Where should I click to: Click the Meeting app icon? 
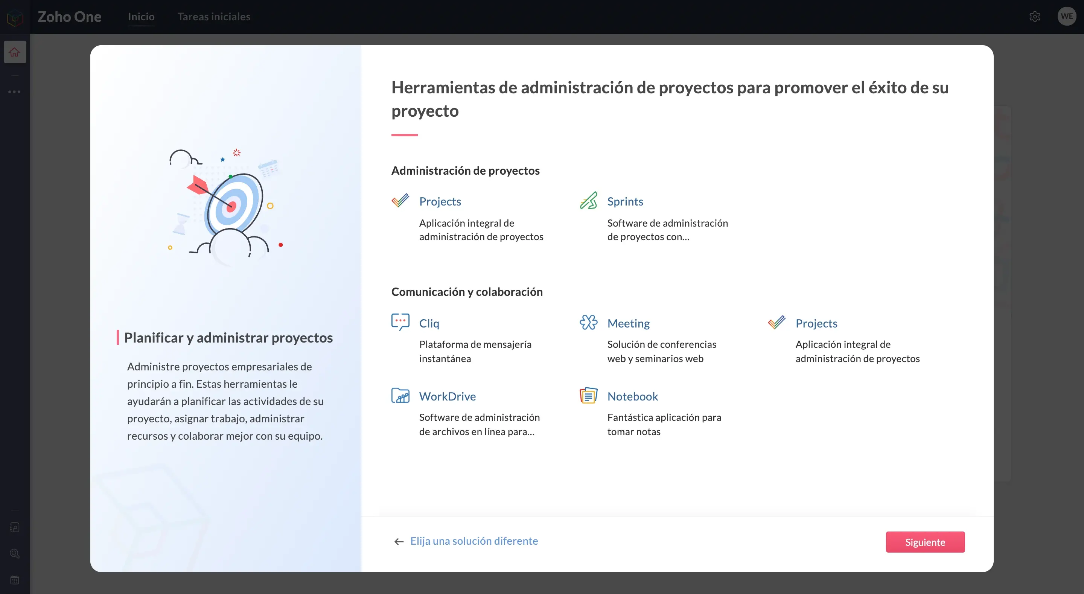[588, 323]
